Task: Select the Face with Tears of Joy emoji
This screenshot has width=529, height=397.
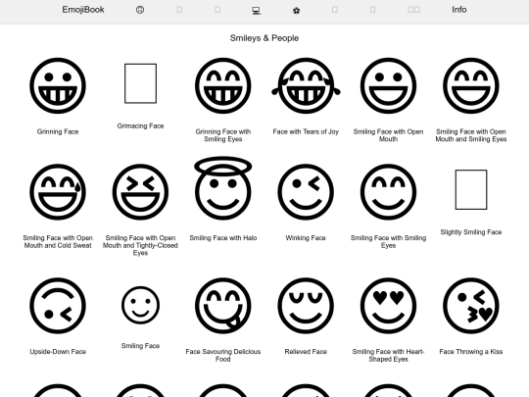Action: [x=306, y=85]
